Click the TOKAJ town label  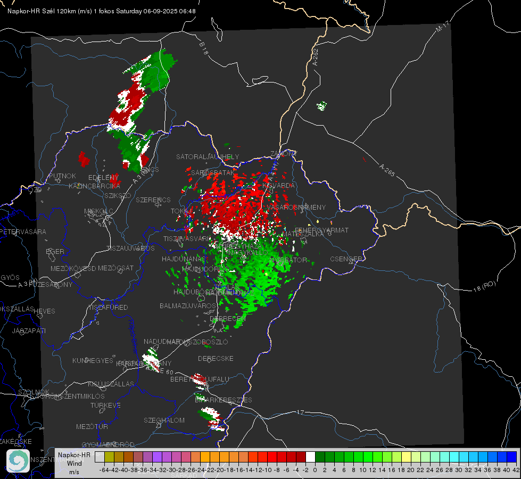[181, 211]
